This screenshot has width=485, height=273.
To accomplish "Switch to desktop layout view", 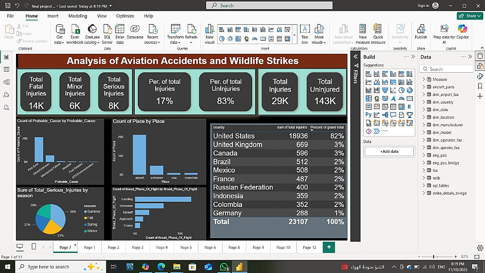I will [x=20, y=247].
